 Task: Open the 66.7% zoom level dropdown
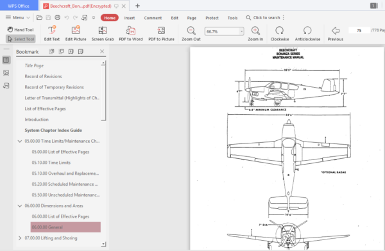click(242, 31)
